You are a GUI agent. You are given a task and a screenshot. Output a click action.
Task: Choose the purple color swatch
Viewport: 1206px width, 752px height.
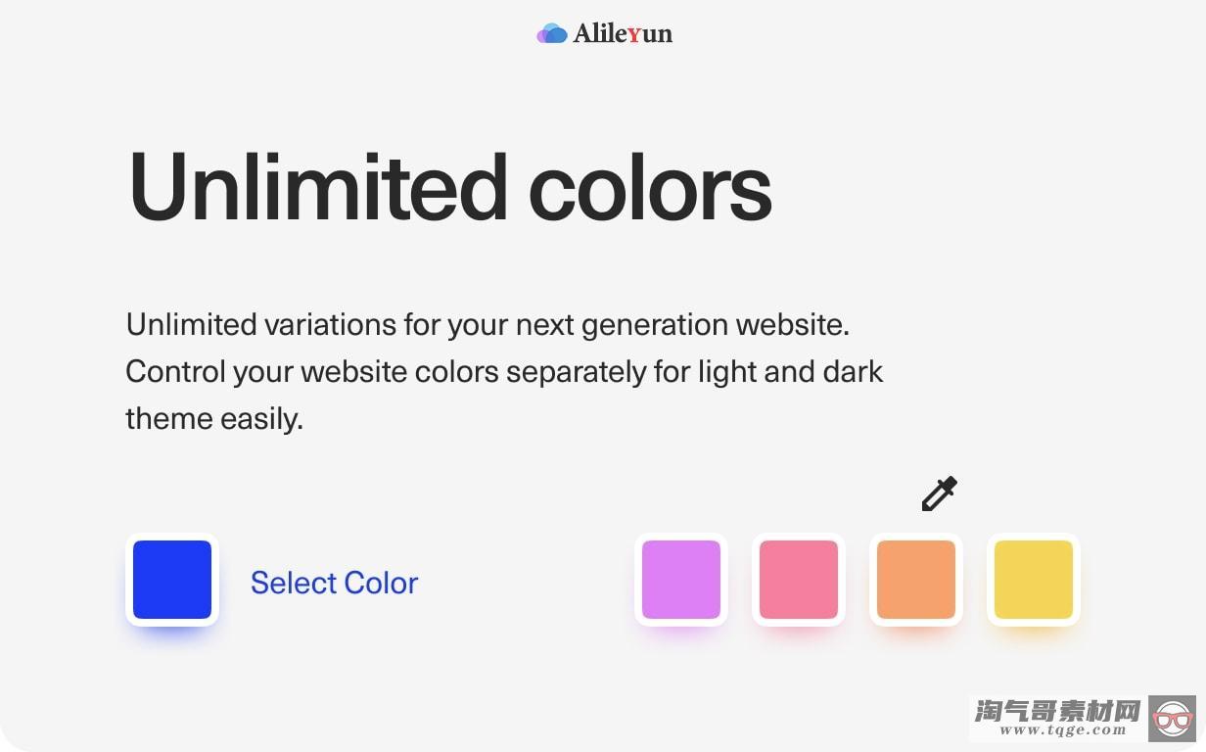point(681,580)
